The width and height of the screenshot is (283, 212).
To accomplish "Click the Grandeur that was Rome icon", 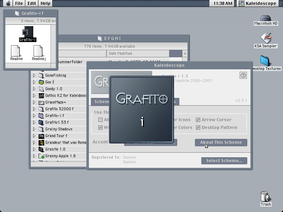I will (41, 143).
